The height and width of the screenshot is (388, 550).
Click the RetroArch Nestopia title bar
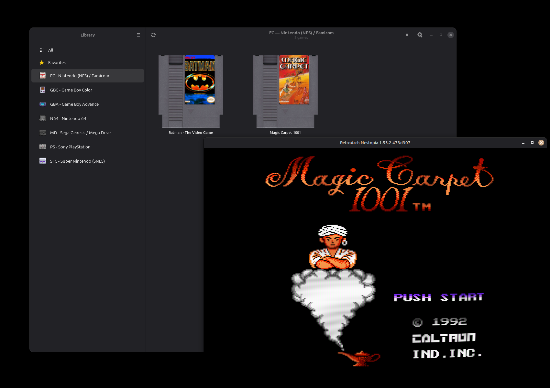pyautogui.click(x=375, y=143)
